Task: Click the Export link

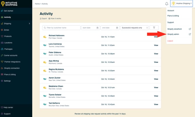Action: (x=43, y=19)
